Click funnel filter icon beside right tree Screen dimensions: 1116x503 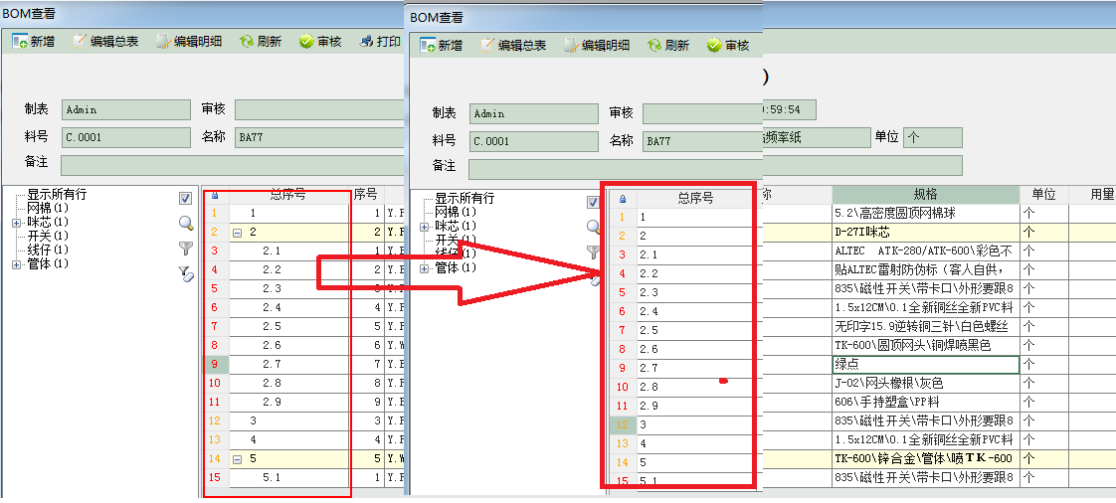[592, 251]
